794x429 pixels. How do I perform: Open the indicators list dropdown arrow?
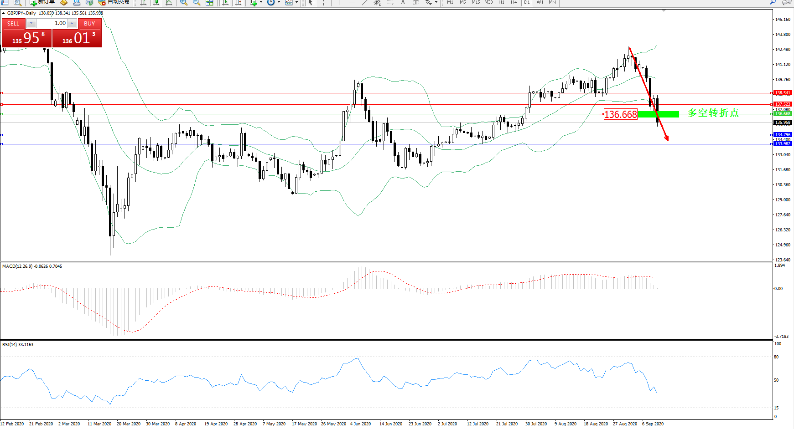261,2
